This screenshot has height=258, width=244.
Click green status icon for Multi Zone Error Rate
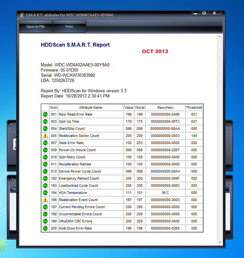(x=45, y=228)
